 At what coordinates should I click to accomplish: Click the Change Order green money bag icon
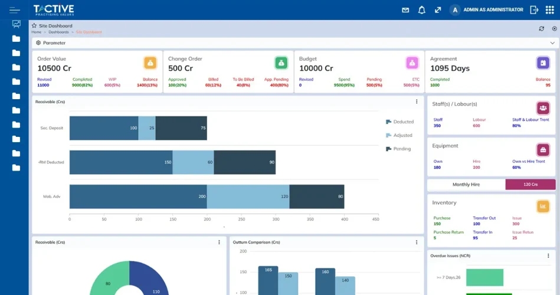pyautogui.click(x=281, y=63)
